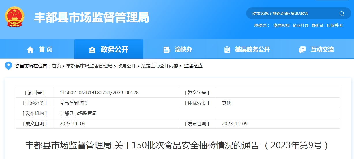The height and width of the screenshot is (159, 354).
Task: Click the [ 发文字号 ] label
Action: pos(197,92)
